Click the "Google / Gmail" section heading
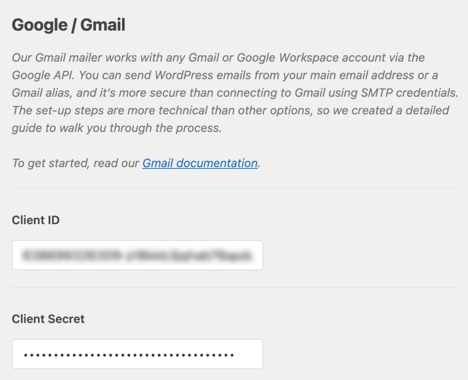468x380 pixels. 69,25
